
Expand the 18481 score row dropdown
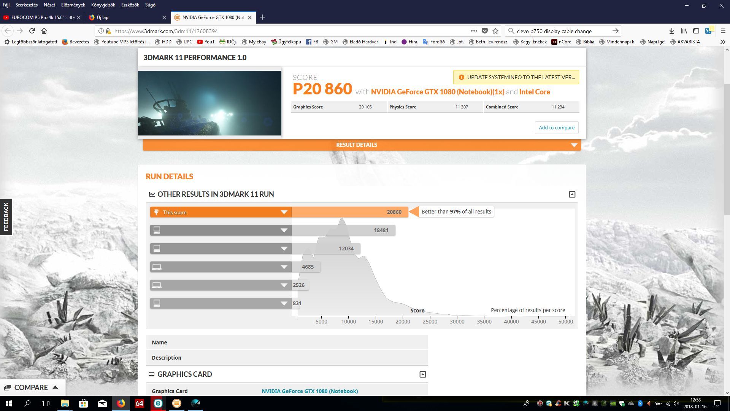pos(284,230)
